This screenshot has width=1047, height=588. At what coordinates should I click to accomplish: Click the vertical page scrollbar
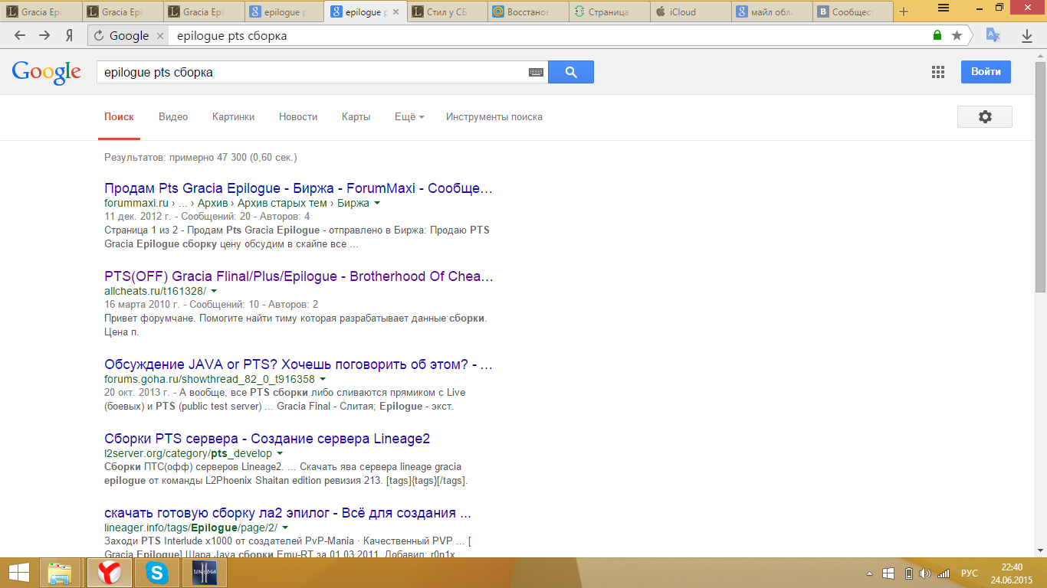1040,176
